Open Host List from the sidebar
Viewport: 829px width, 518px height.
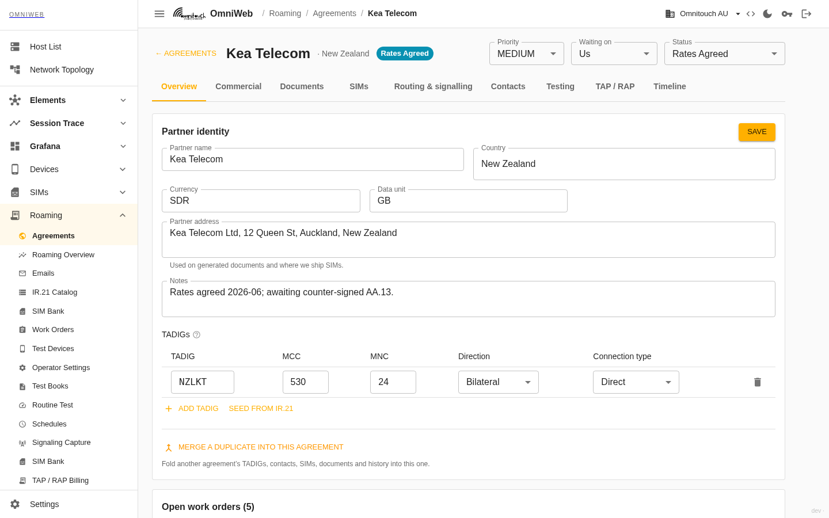(x=69, y=47)
